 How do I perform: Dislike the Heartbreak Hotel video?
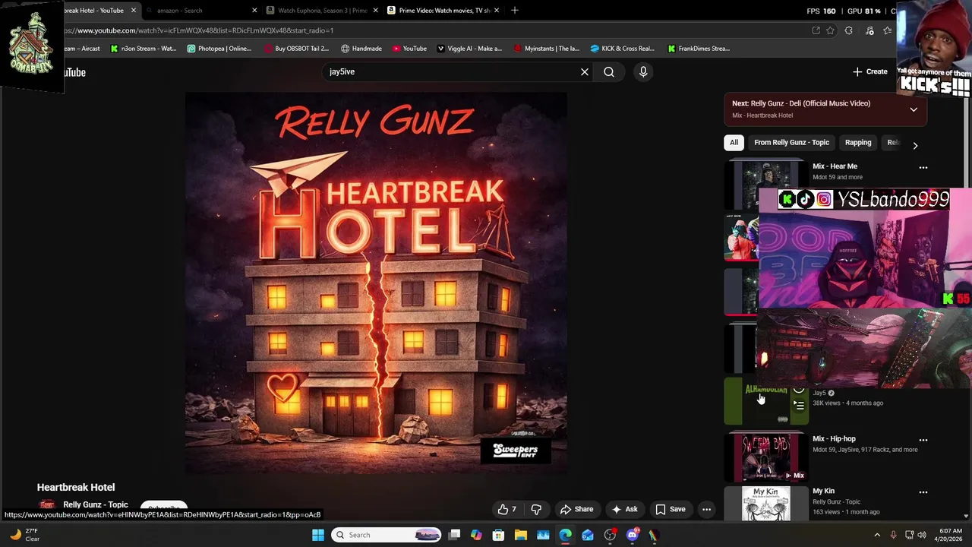point(536,510)
